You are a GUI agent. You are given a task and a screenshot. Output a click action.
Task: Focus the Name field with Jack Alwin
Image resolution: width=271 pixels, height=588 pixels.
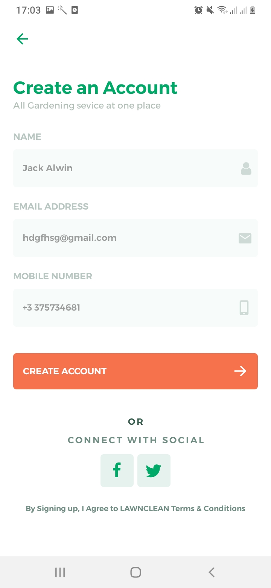(135, 168)
